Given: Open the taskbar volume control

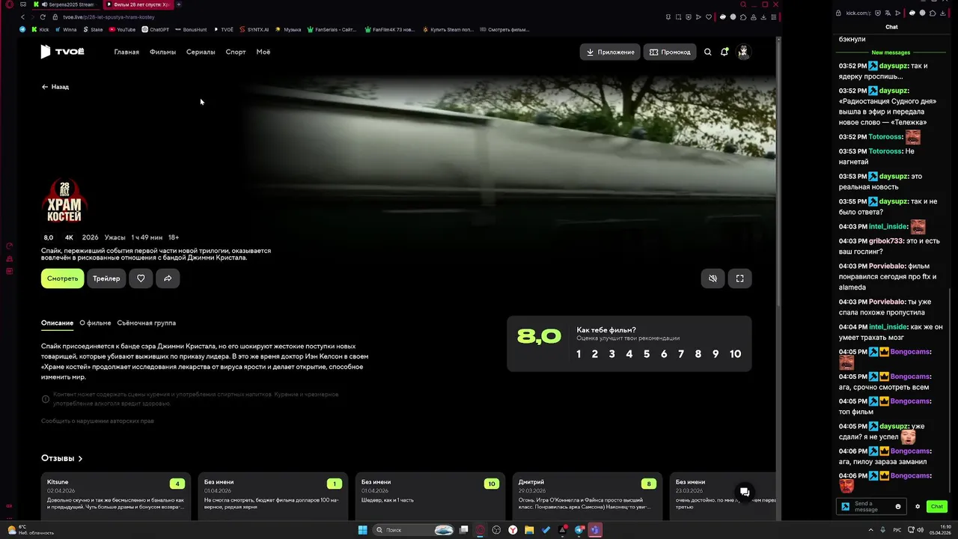Looking at the screenshot, I should [x=921, y=530].
